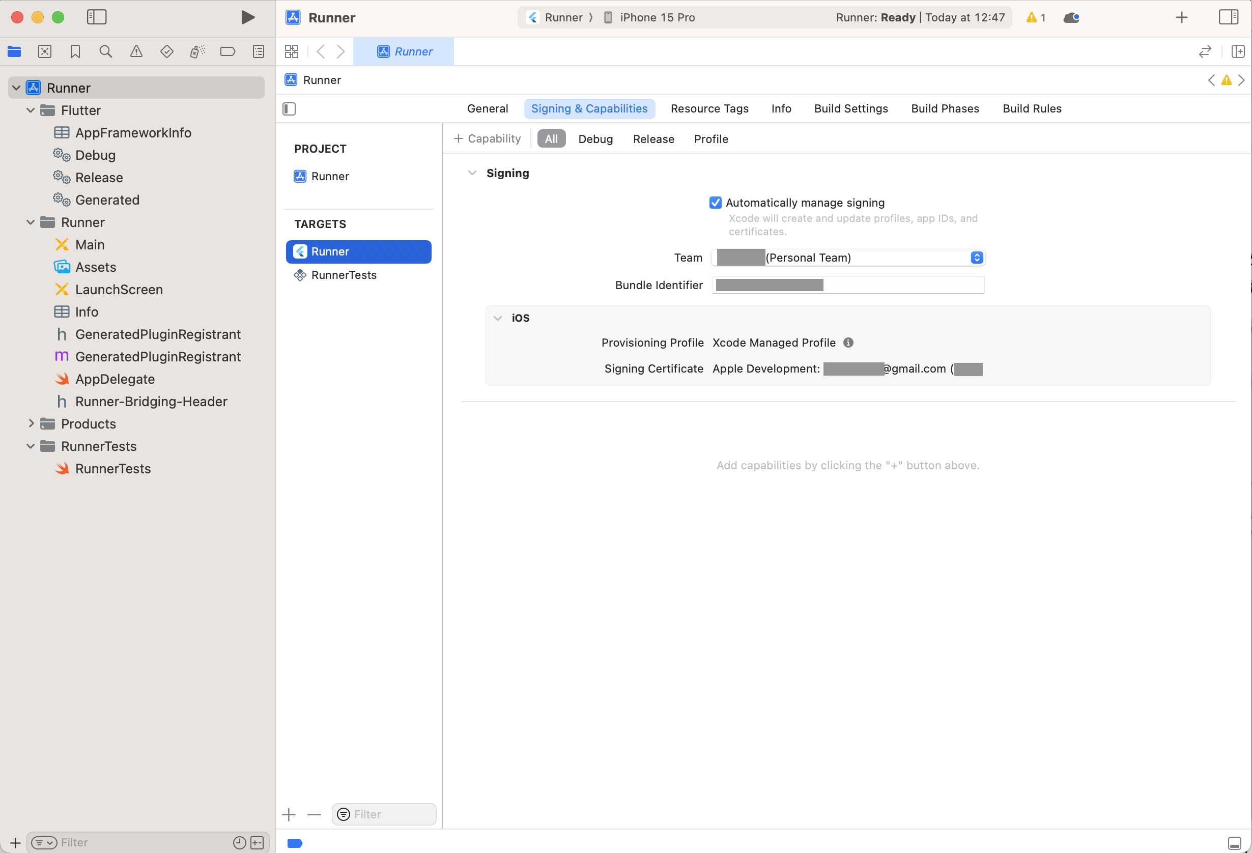Show the Issues navigator warning triangle
Image resolution: width=1252 pixels, height=853 pixels.
click(x=136, y=51)
